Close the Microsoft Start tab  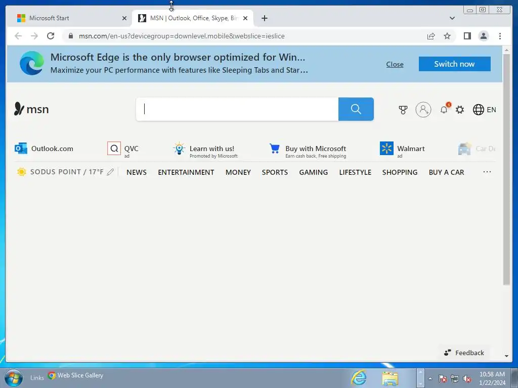pyautogui.click(x=124, y=18)
